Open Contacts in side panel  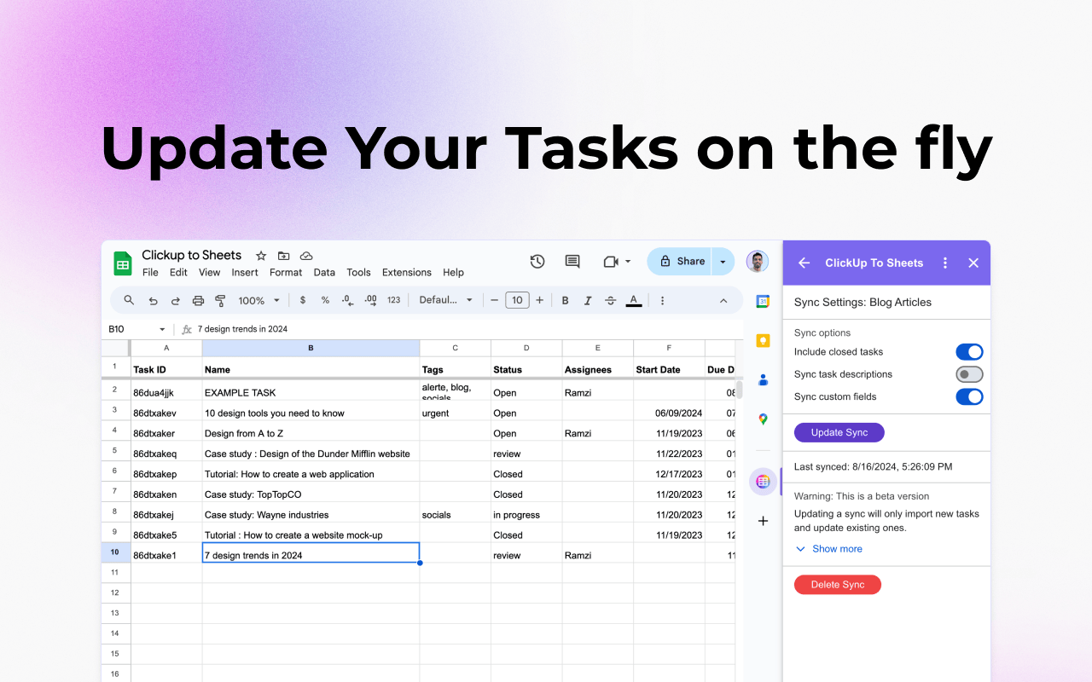click(763, 379)
